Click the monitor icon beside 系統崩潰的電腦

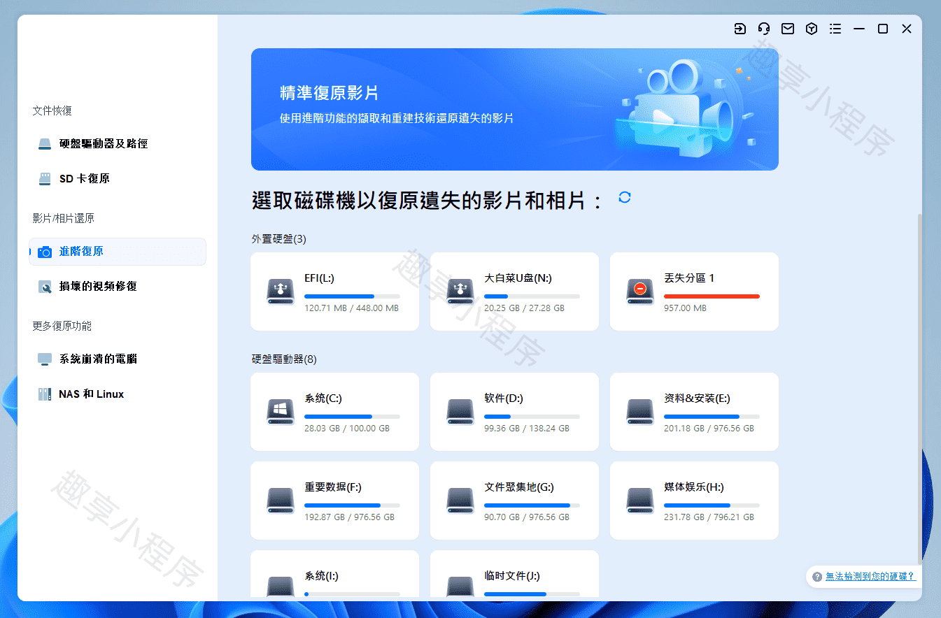point(45,359)
